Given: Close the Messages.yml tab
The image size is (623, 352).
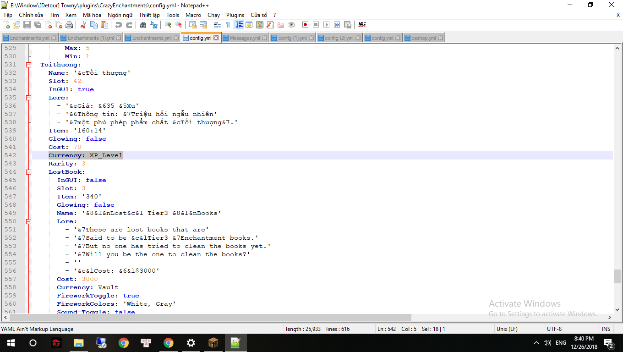Looking at the screenshot, I should [x=264, y=38].
